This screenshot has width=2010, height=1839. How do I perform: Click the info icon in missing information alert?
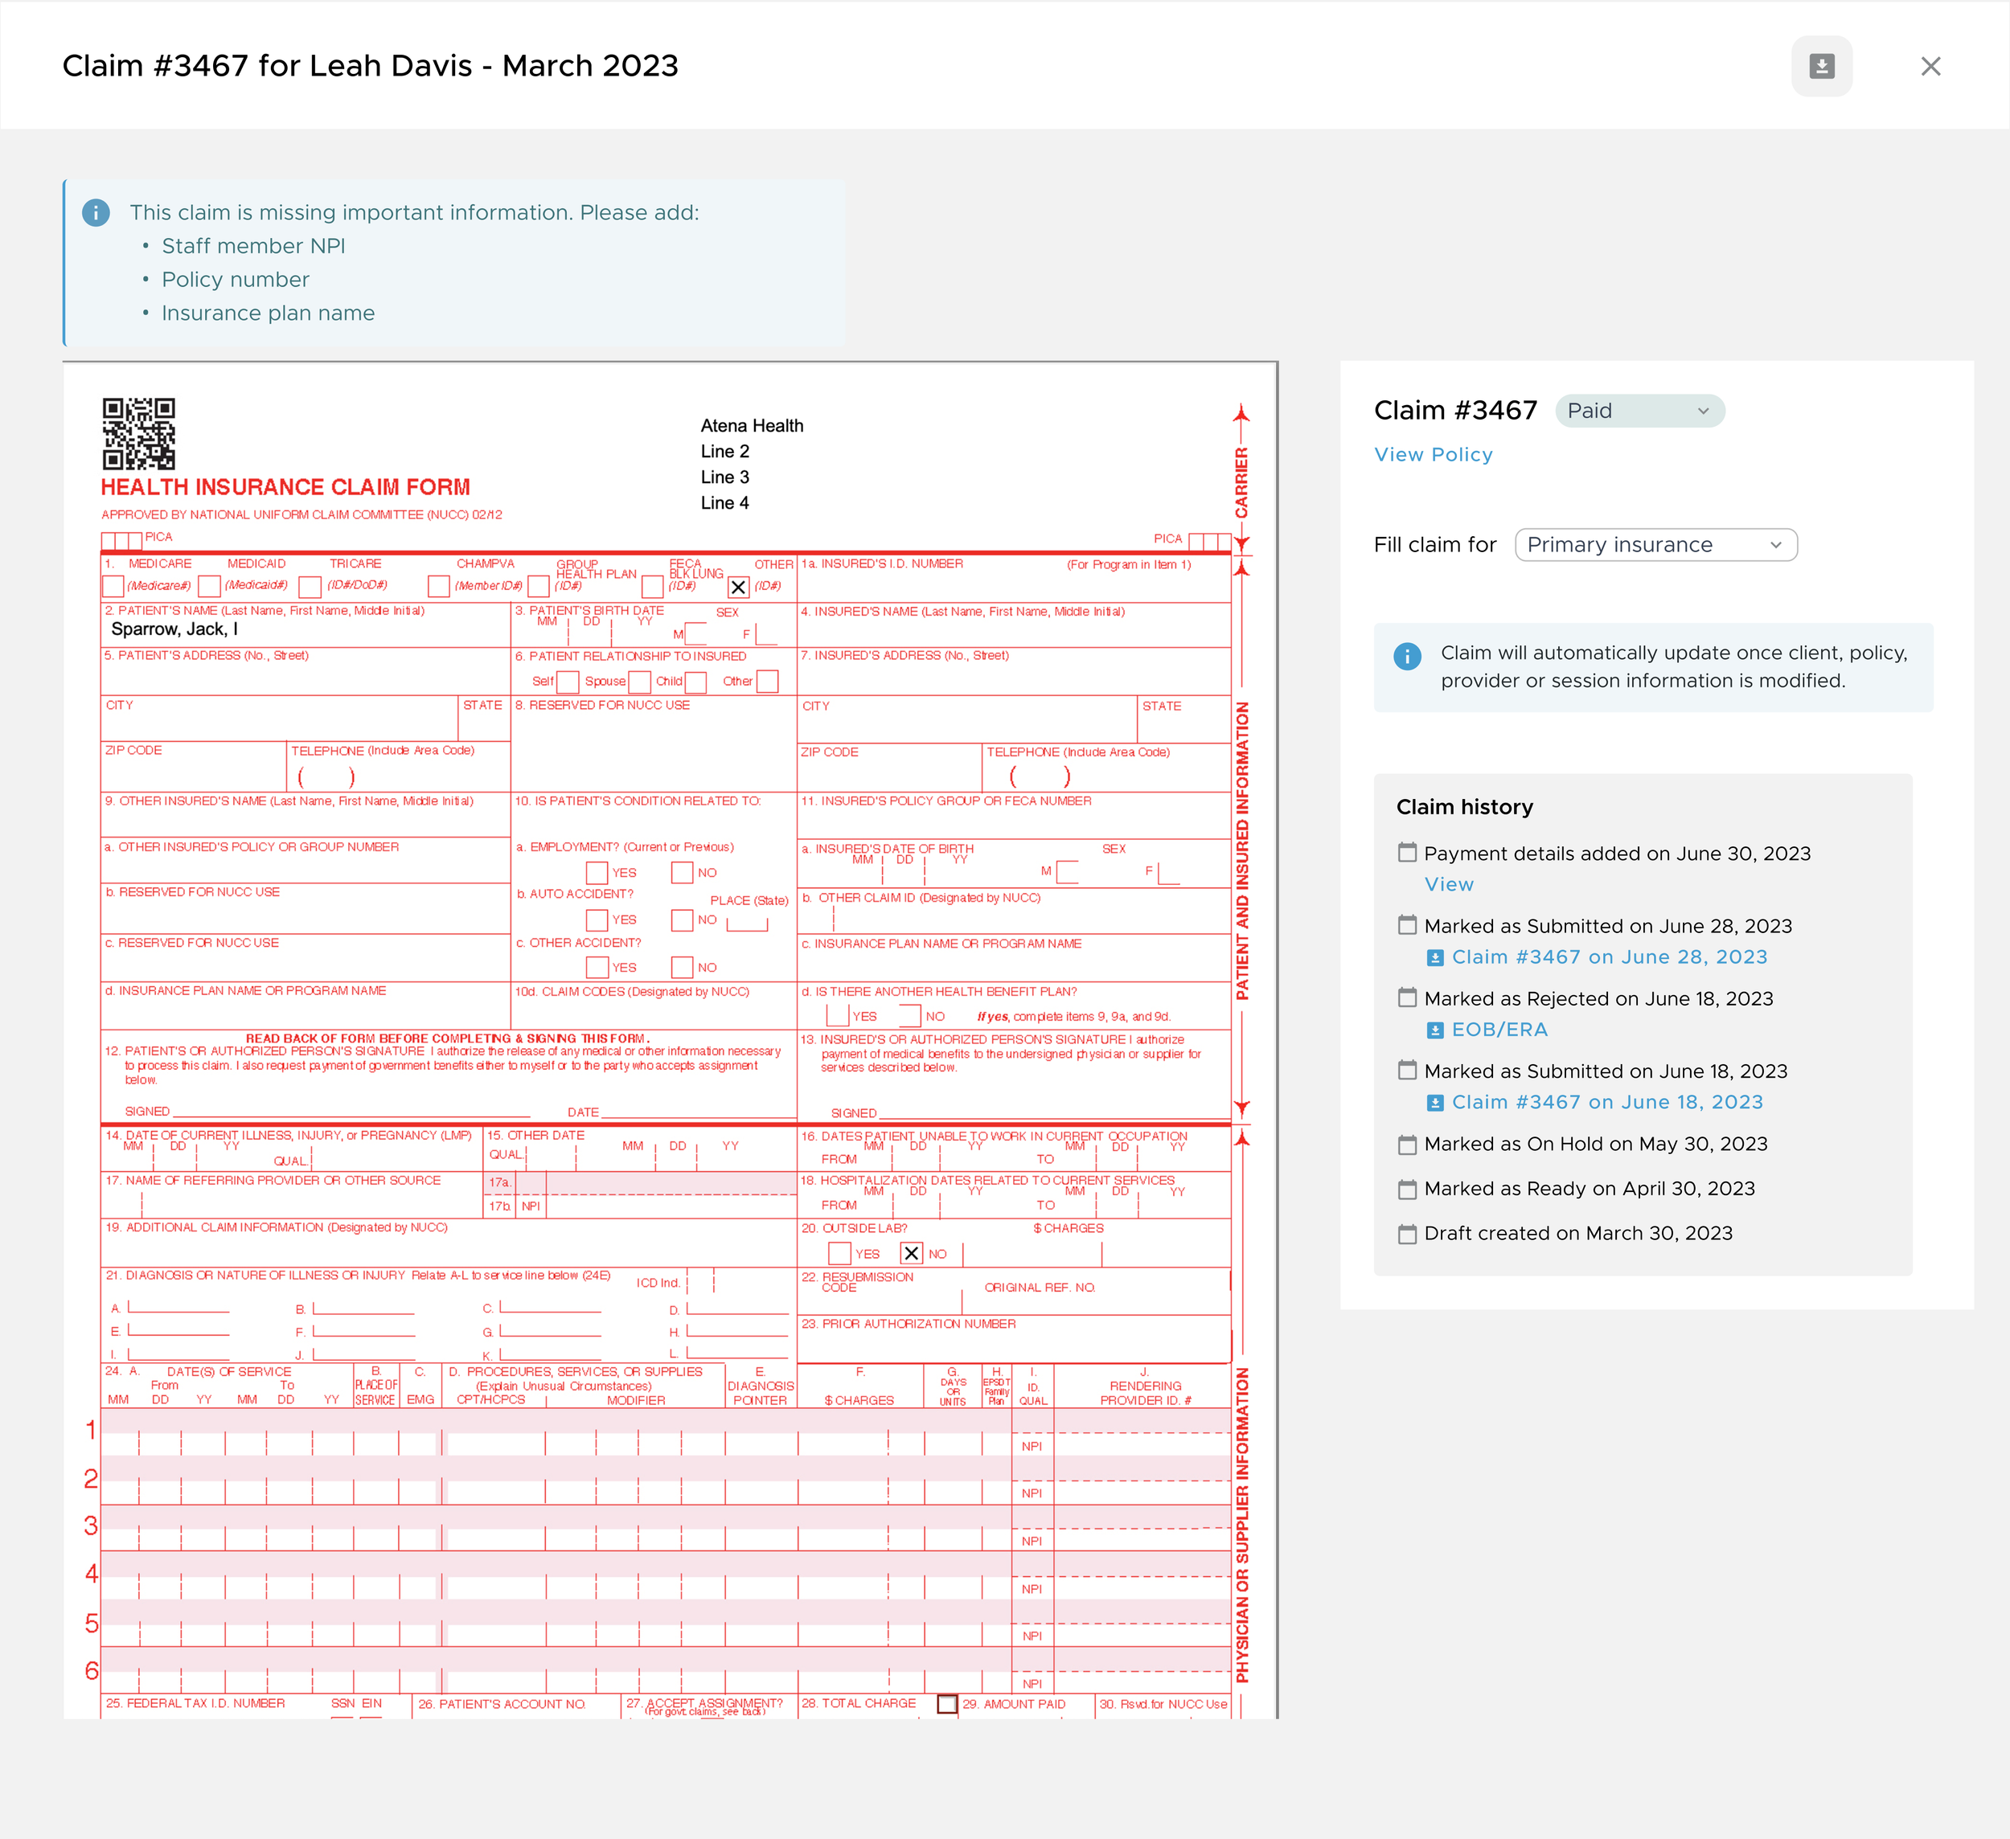(x=96, y=212)
